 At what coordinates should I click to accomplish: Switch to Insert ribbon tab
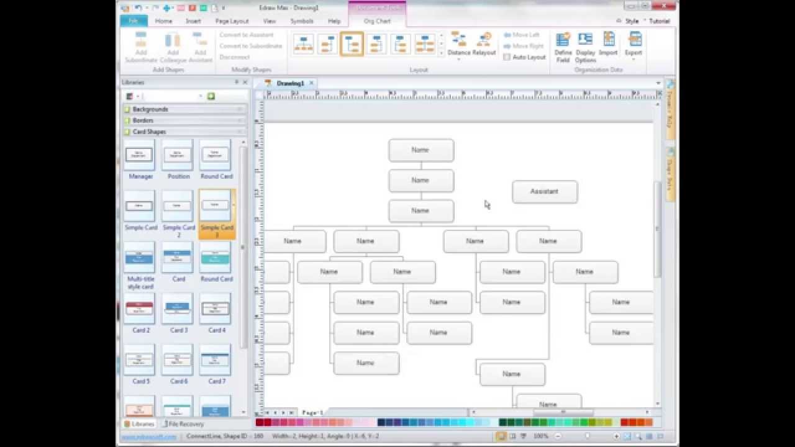[193, 21]
